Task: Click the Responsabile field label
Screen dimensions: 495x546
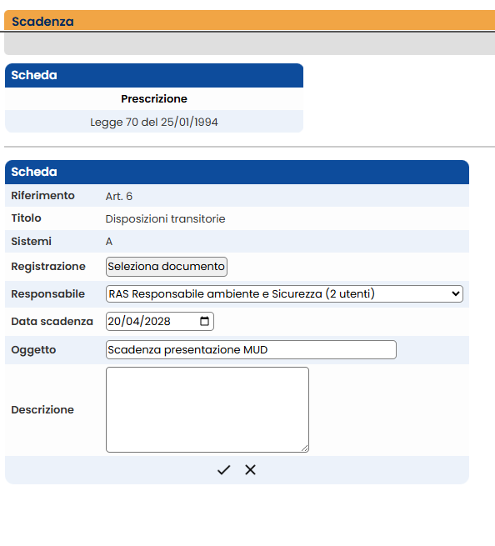Action: 48,294
